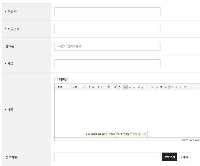
Task: Insert a blockquote with the quote icon
Action: (166, 87)
